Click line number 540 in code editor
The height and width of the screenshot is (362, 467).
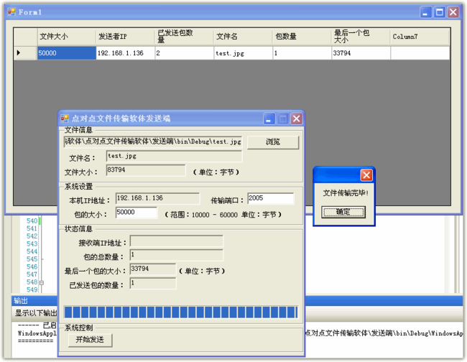tap(32, 221)
